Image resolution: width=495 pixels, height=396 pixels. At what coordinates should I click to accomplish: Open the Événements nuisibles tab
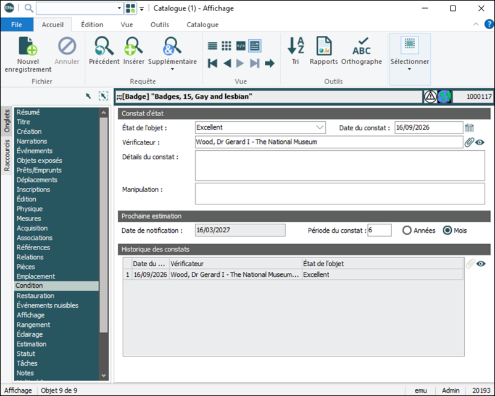pos(48,306)
